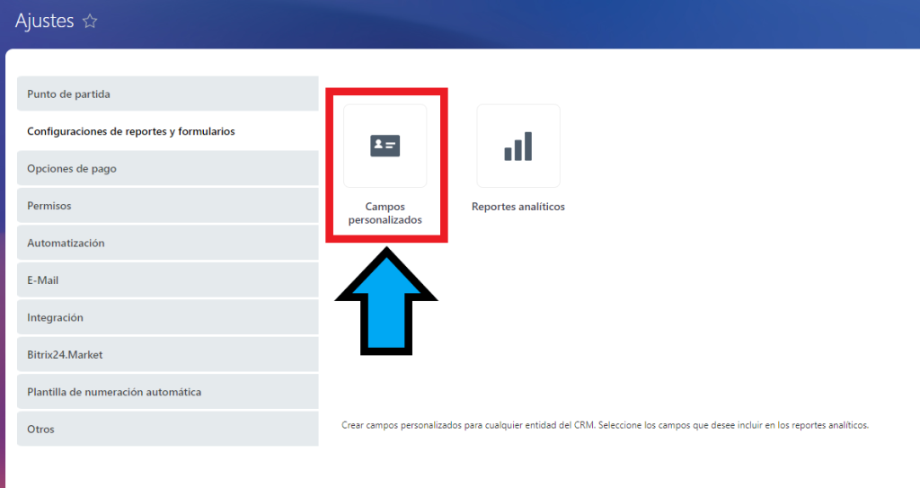920x488 pixels.
Task: Open the Permisos settings section
Action: 167,206
